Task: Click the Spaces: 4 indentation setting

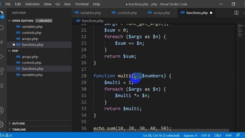Action: pyautogui.click(x=190, y=135)
